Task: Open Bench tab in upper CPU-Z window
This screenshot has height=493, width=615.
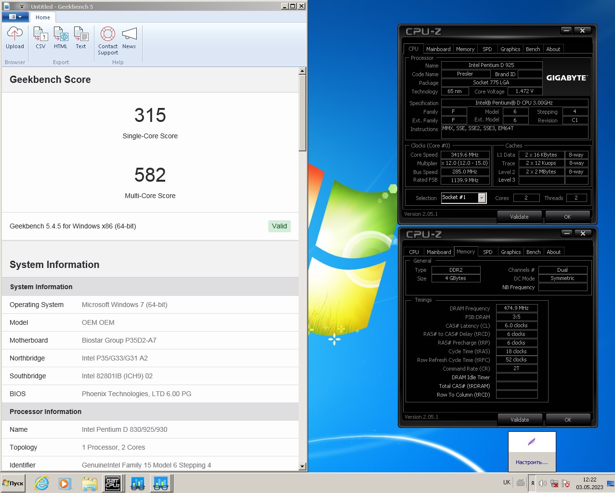Action: (533, 49)
